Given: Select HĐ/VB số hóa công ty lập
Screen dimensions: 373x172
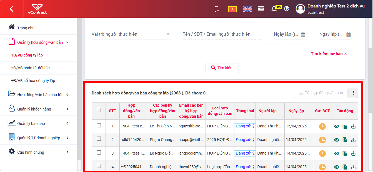Looking at the screenshot, I should (33, 81).
